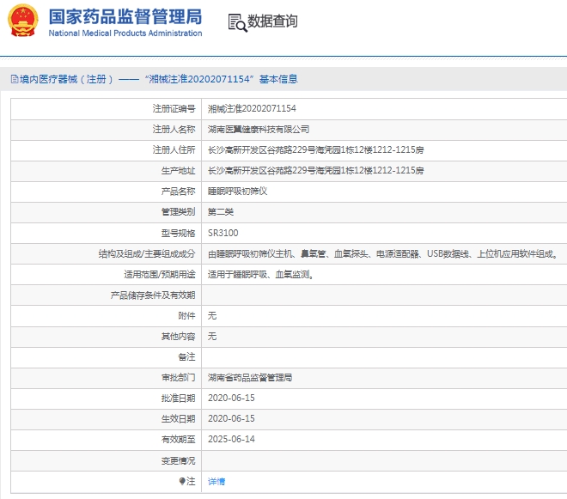Screen dimensions: 567x499
Task: Click the 注册人名称 row label
Action: [x=174, y=129]
